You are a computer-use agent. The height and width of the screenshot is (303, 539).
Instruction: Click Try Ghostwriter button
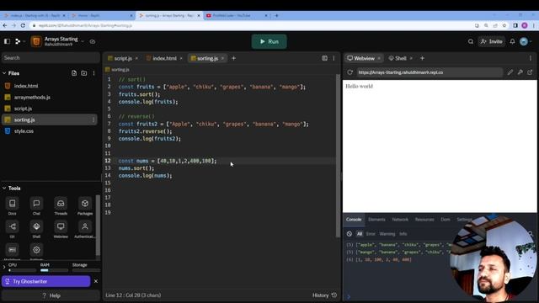click(46, 281)
